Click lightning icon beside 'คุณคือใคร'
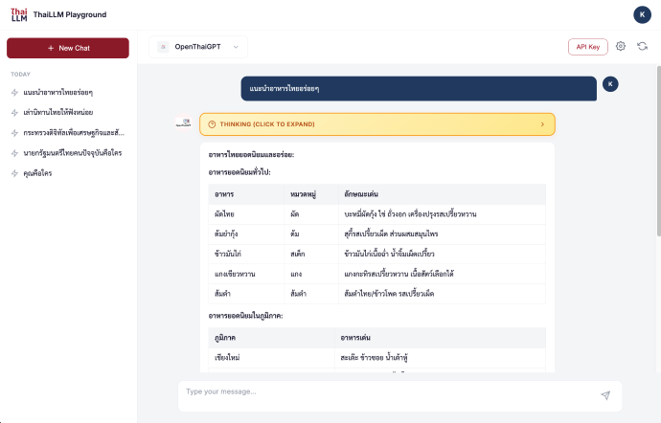 click(x=14, y=173)
